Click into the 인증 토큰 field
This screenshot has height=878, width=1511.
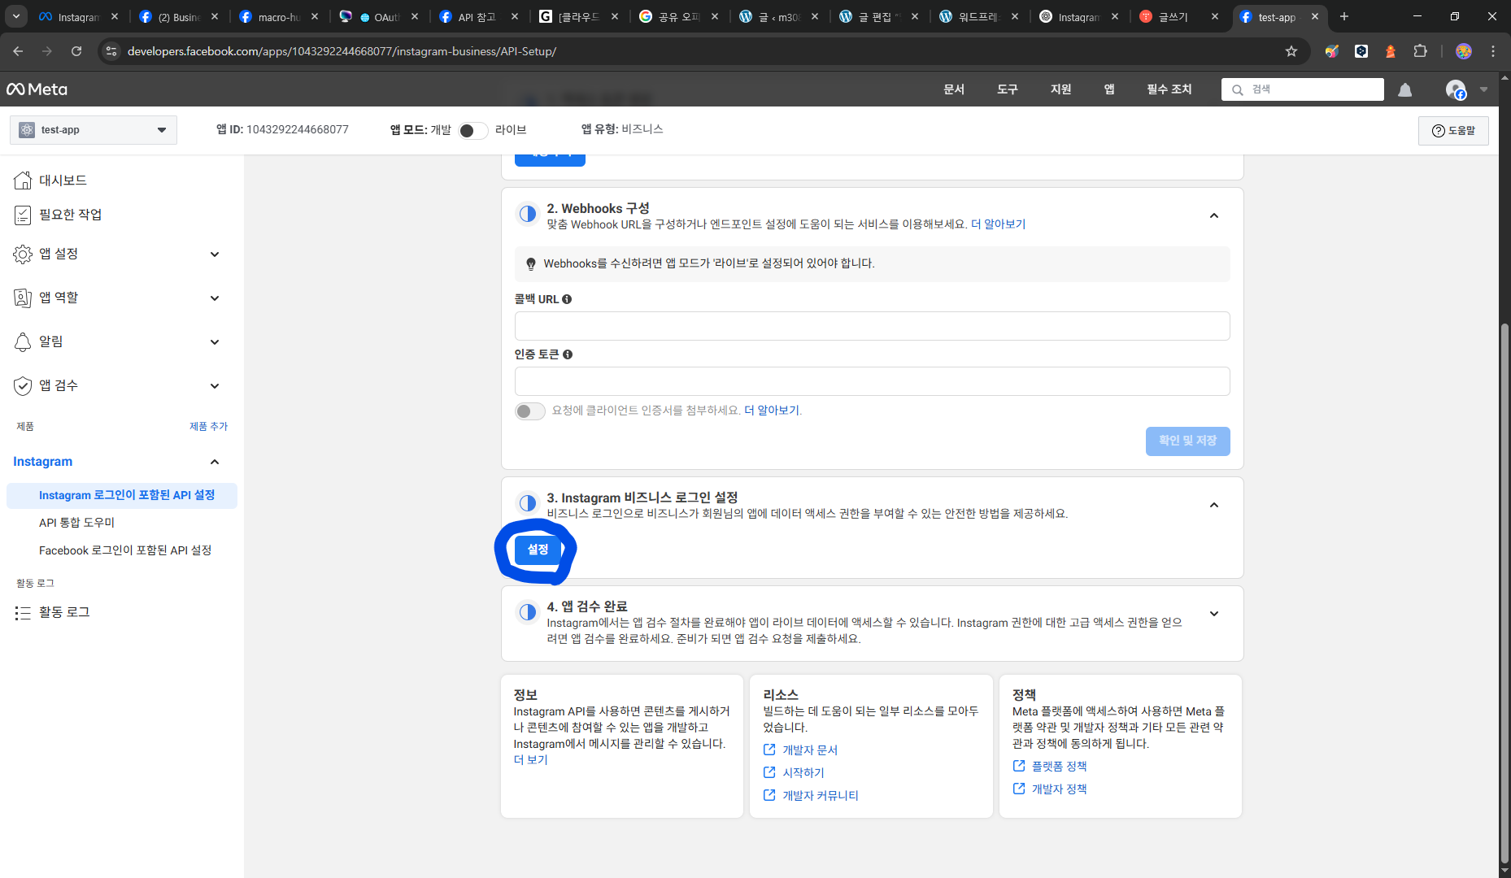click(872, 381)
